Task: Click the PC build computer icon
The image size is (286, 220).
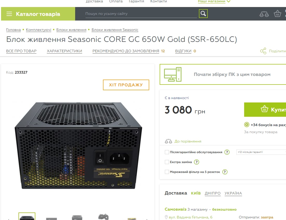Action: click(173, 74)
